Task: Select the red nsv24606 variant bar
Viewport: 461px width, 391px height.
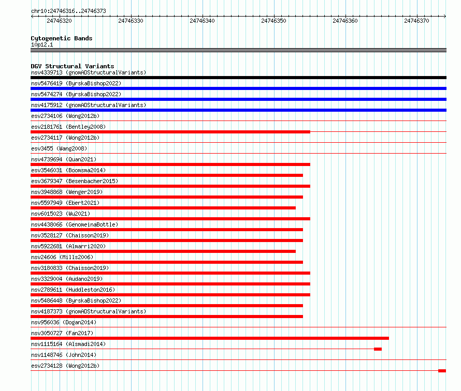Action: coord(167,262)
